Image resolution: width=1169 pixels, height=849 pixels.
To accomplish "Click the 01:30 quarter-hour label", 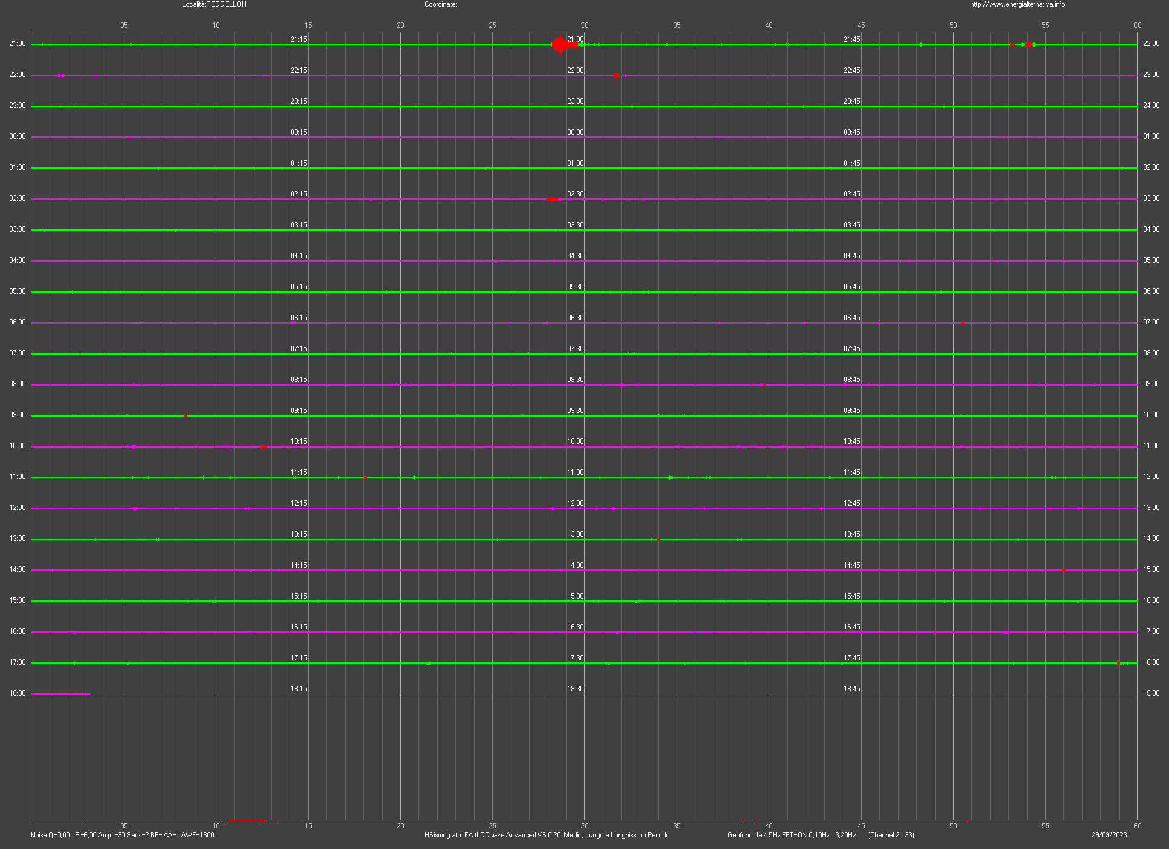I will click(x=575, y=163).
